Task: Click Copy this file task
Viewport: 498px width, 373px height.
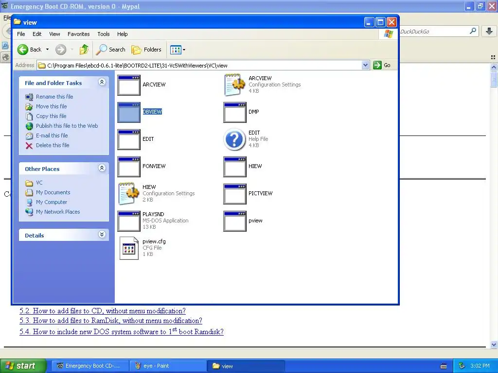Action: 51,116
